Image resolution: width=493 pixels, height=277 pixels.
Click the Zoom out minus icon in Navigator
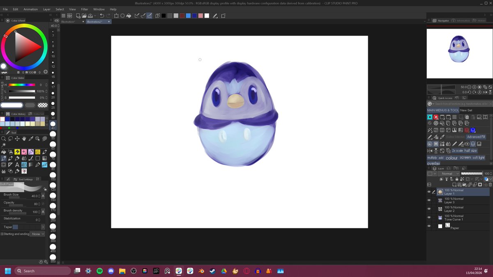(470, 87)
